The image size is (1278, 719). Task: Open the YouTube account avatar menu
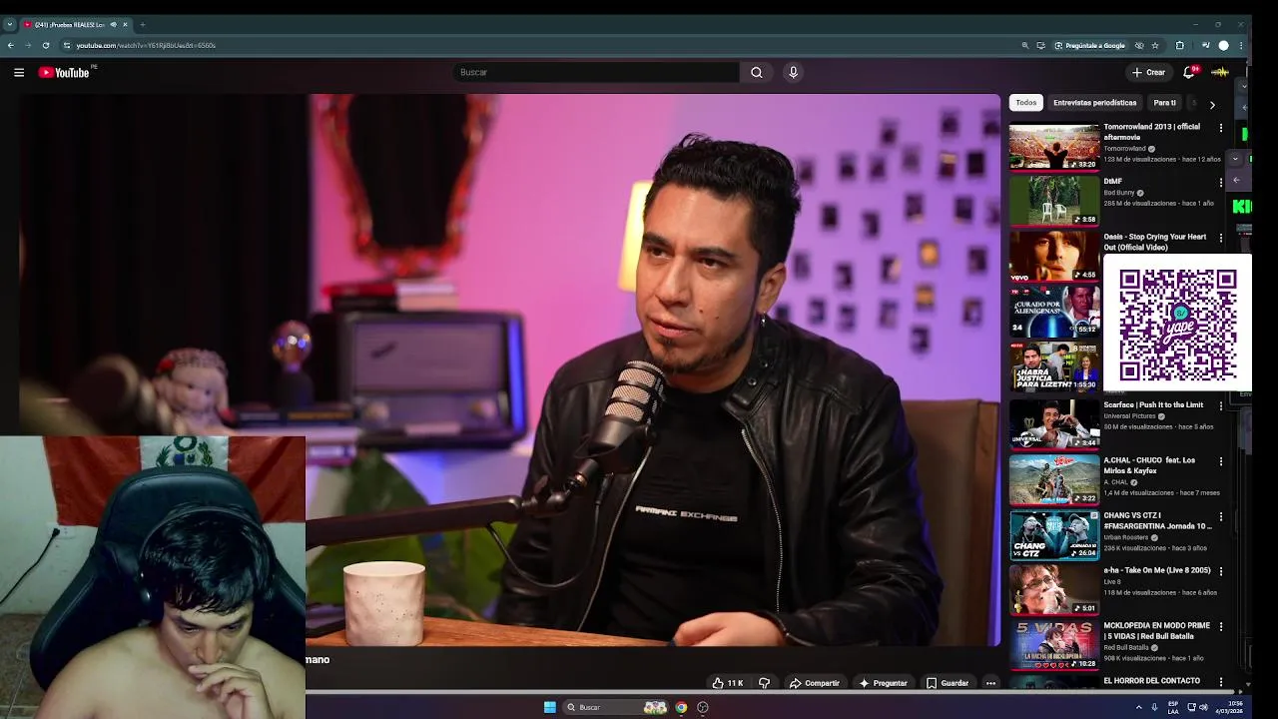click(1219, 72)
